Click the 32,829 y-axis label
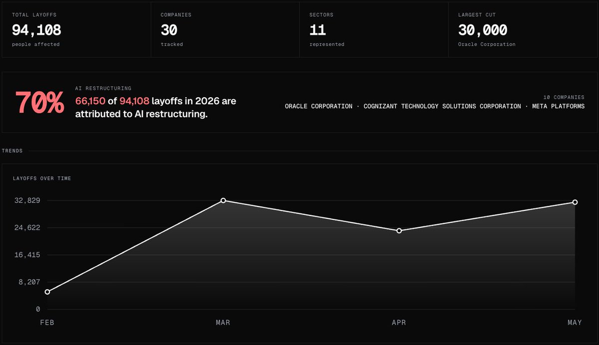 tap(26, 200)
